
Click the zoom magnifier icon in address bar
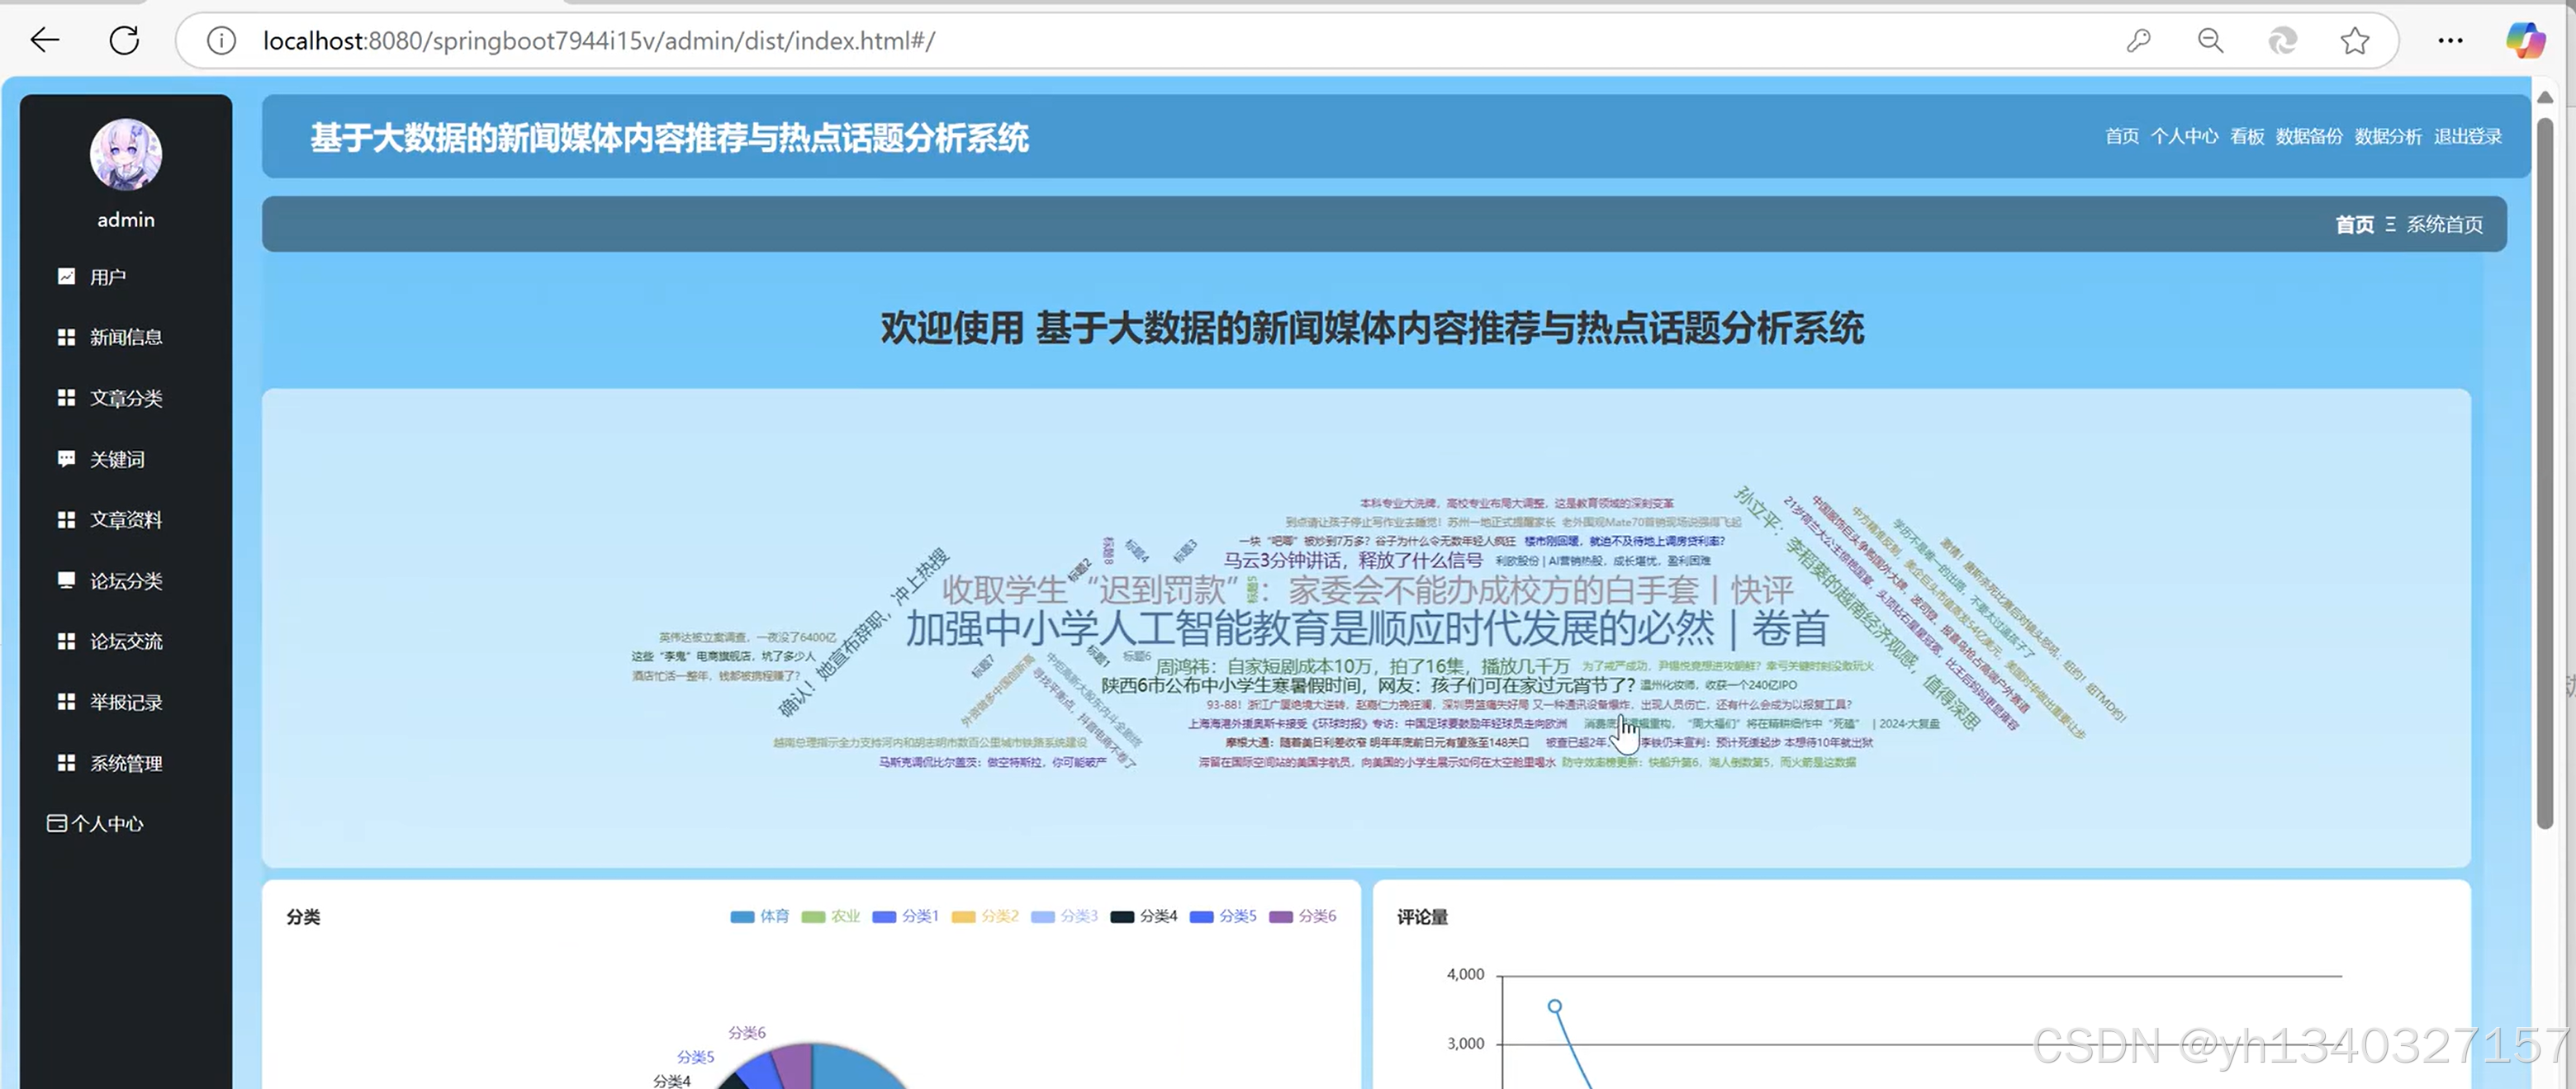pos(2210,40)
